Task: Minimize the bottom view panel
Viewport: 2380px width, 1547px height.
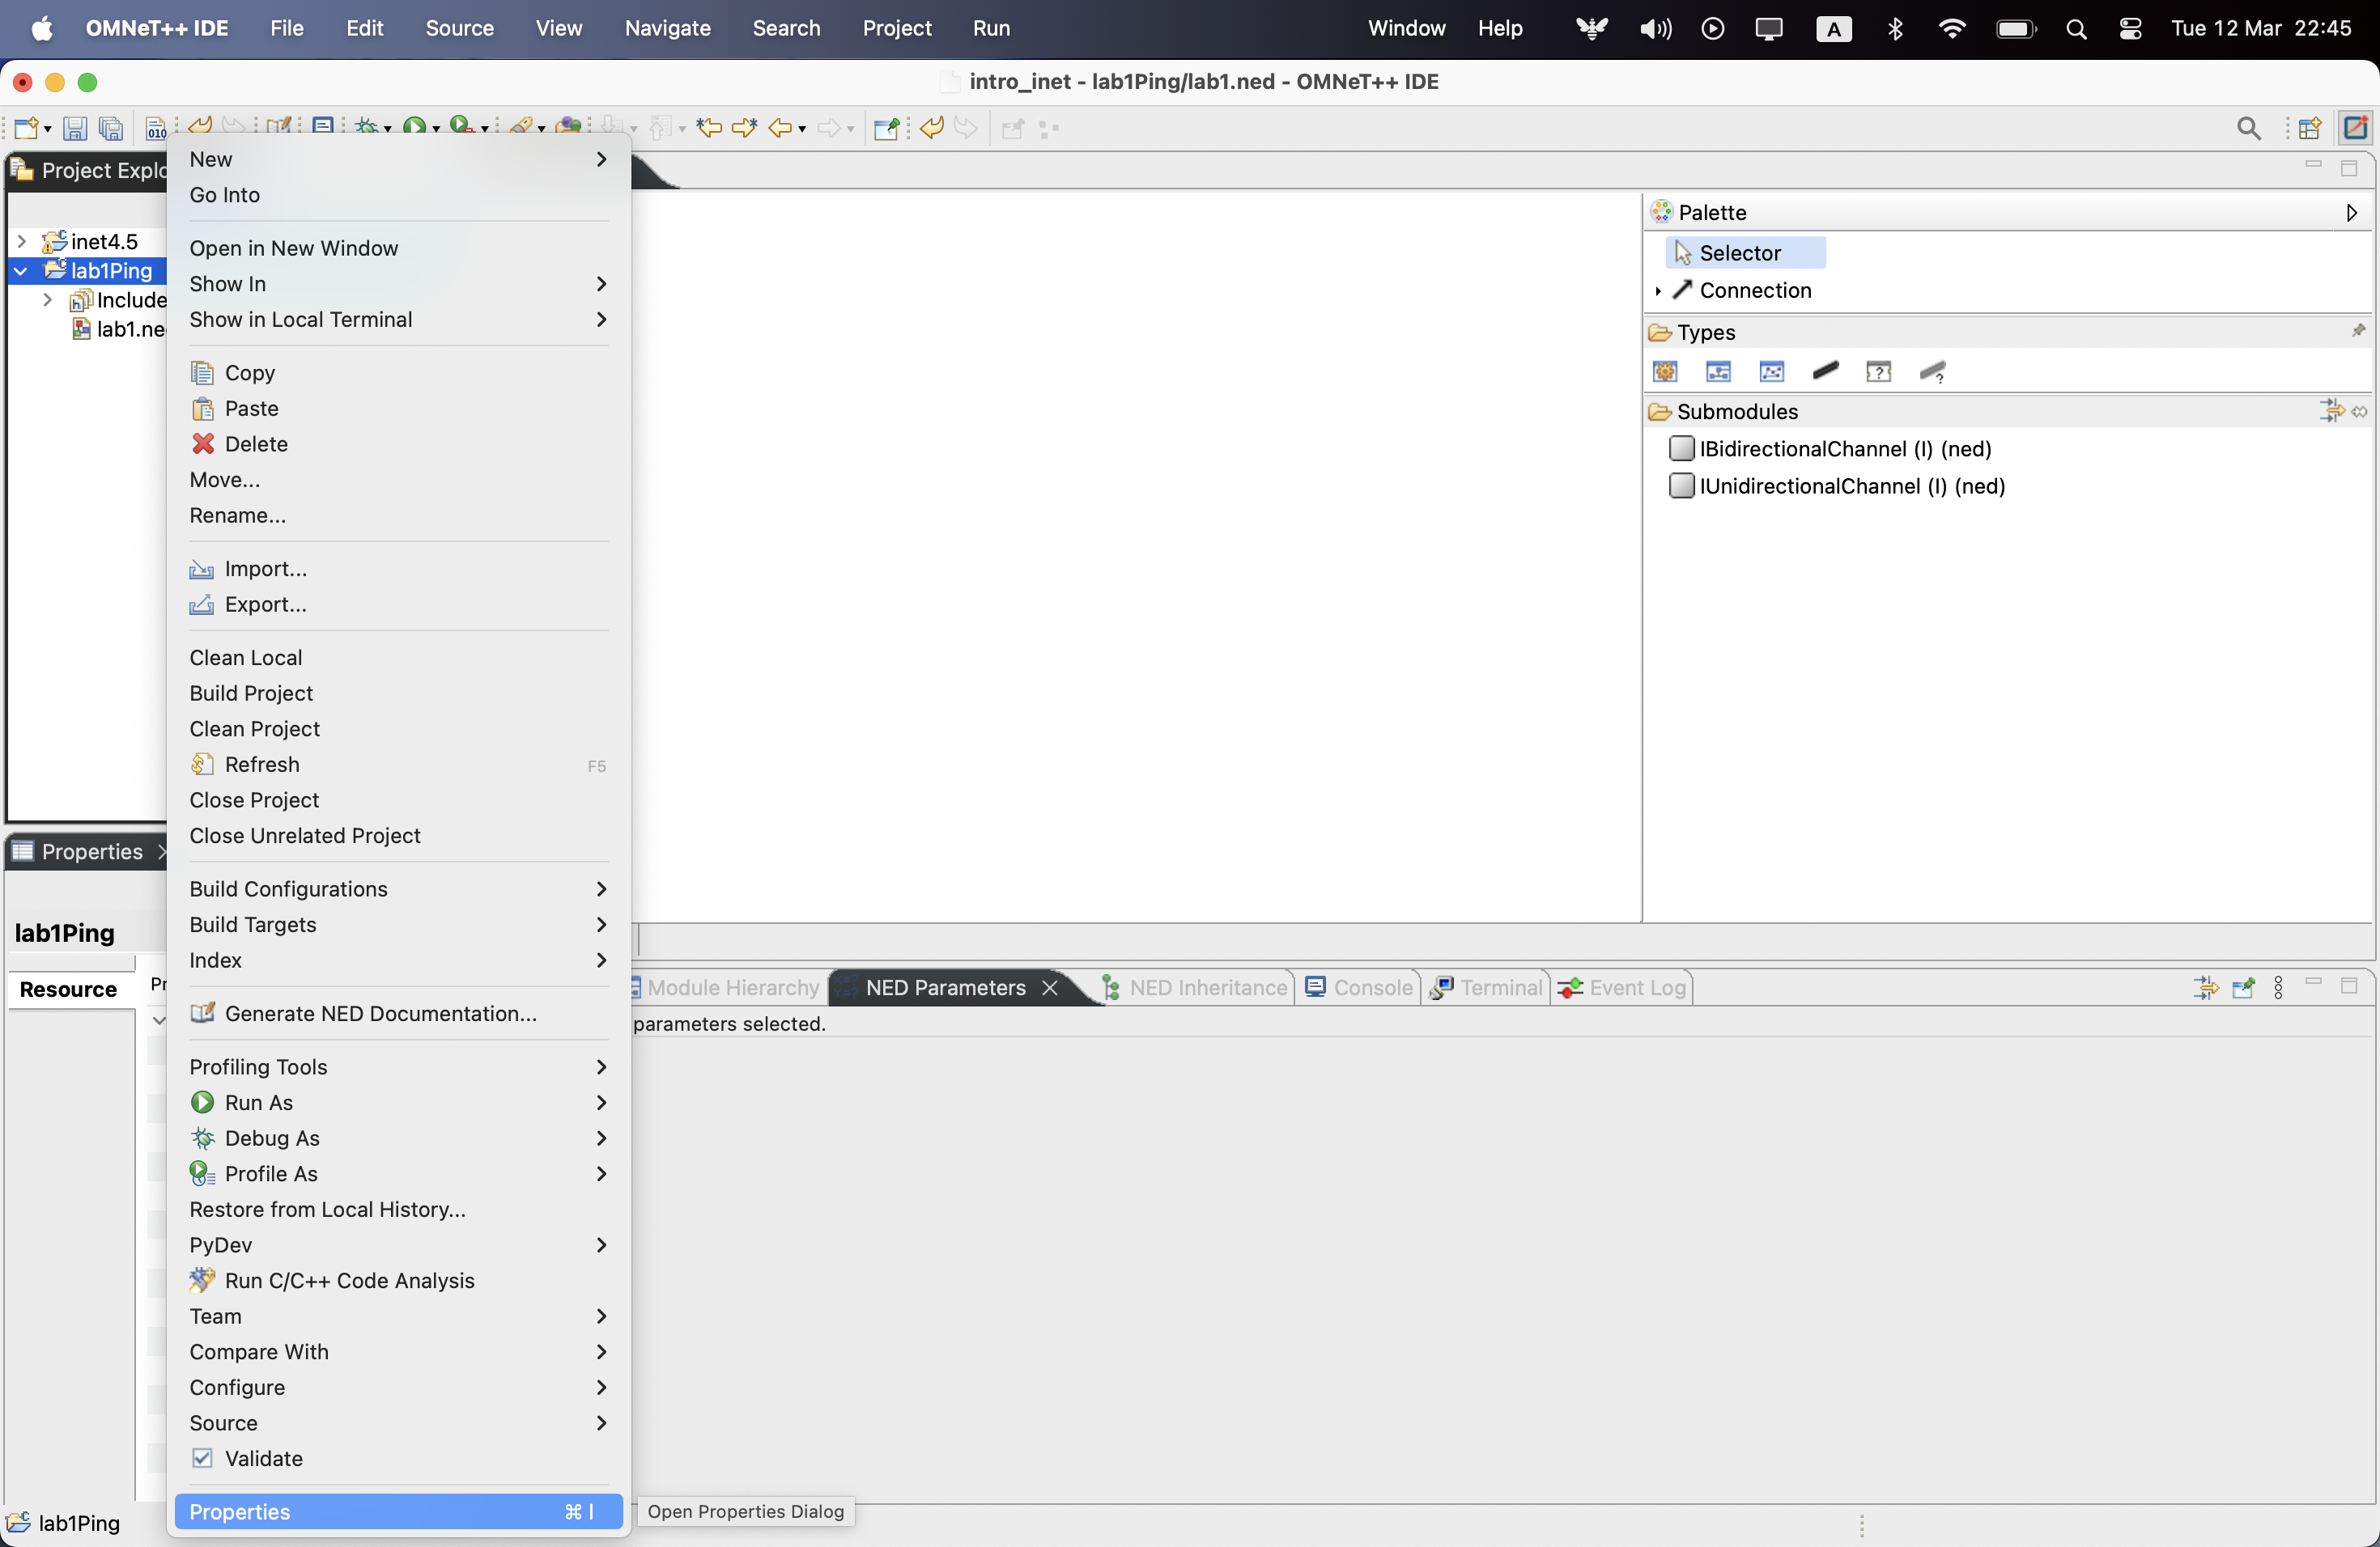Action: tap(2313, 983)
